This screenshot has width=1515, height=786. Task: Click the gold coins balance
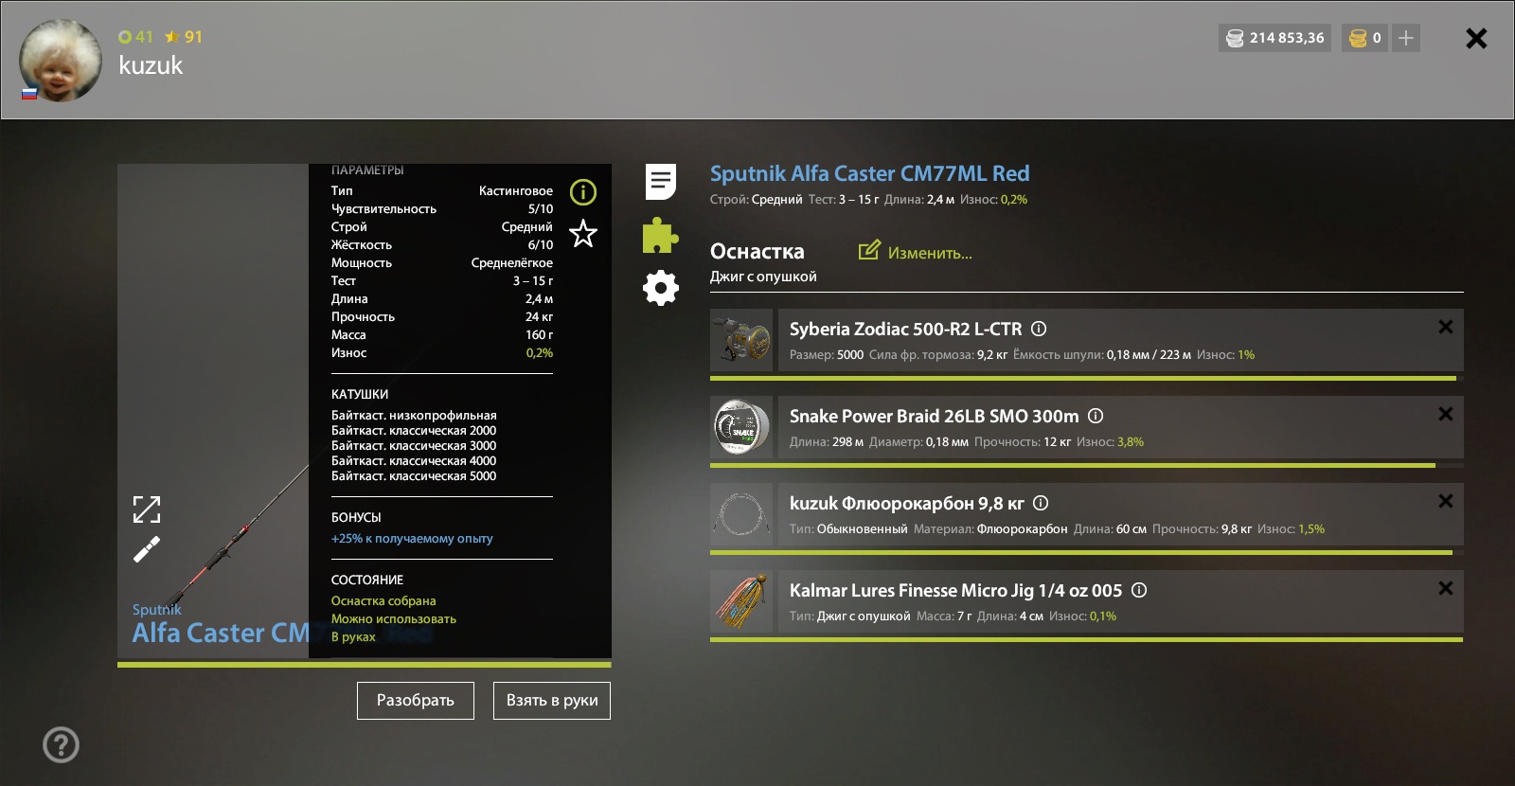[1364, 38]
